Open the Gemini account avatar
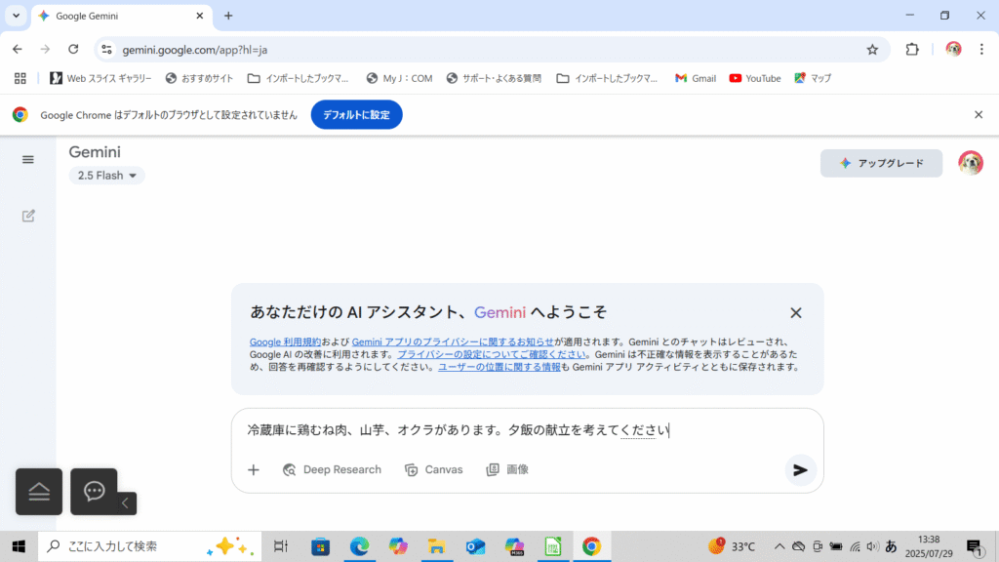The image size is (999, 562). tap(971, 163)
